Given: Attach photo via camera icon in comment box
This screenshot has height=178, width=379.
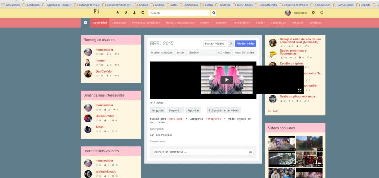Looking at the screenshot, I should coord(251,152).
